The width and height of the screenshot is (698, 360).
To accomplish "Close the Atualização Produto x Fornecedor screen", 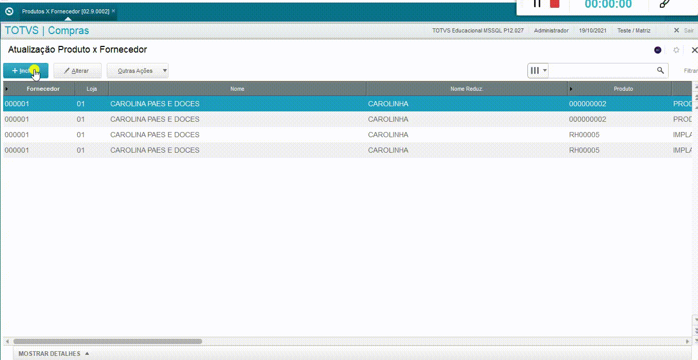I will point(694,50).
